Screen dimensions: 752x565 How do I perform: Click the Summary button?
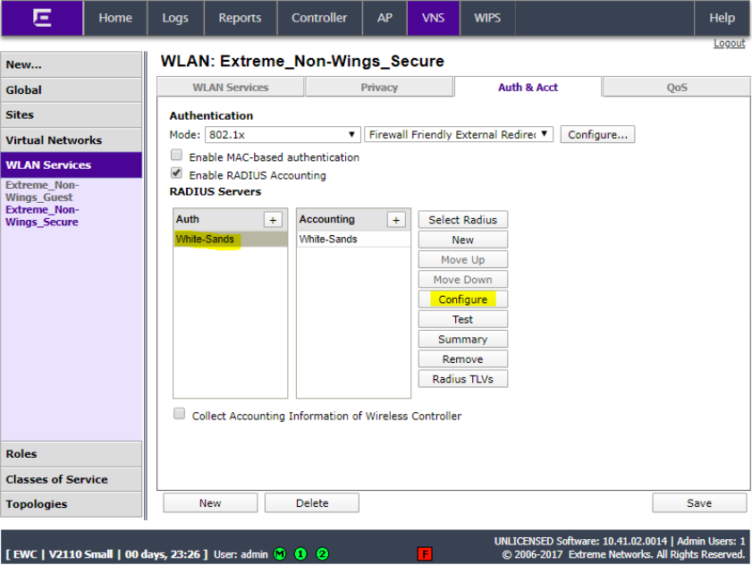[x=463, y=339]
